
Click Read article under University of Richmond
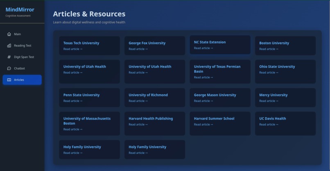pyautogui.click(x=138, y=101)
